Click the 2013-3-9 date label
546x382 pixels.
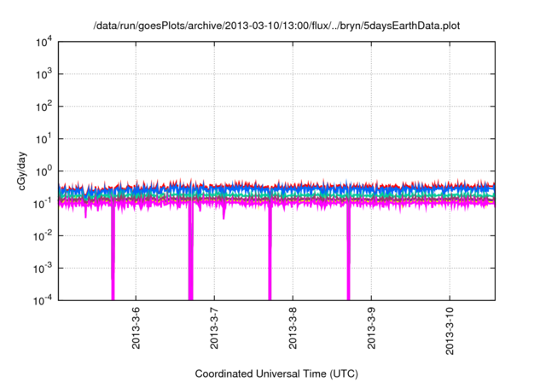371,328
